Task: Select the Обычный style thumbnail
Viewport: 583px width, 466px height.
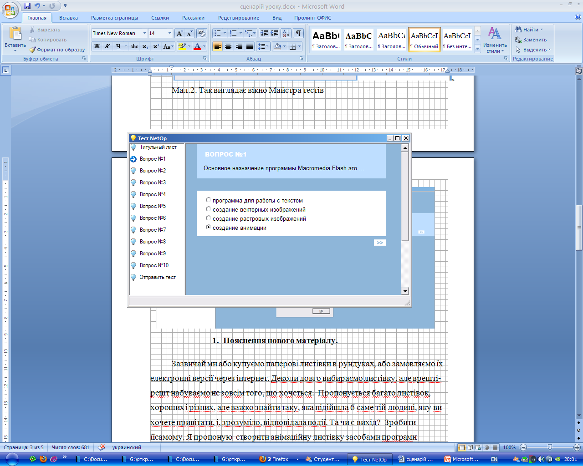Action: [424, 40]
